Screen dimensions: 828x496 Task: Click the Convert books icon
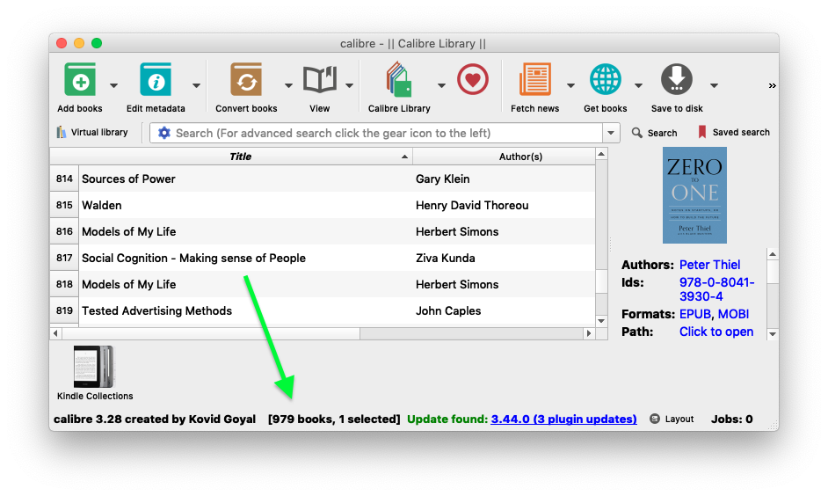point(246,80)
